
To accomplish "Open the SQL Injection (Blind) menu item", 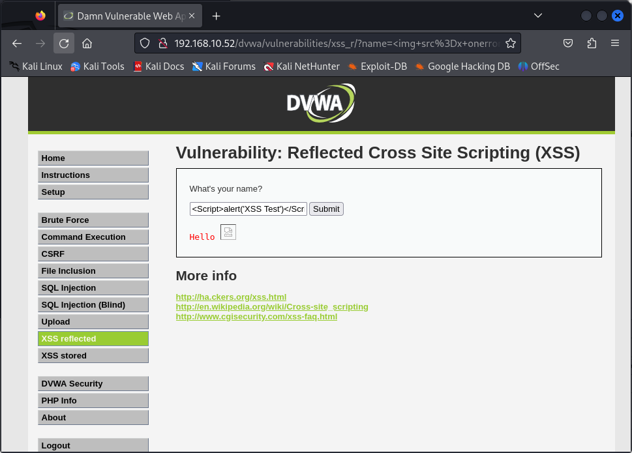I will click(93, 304).
